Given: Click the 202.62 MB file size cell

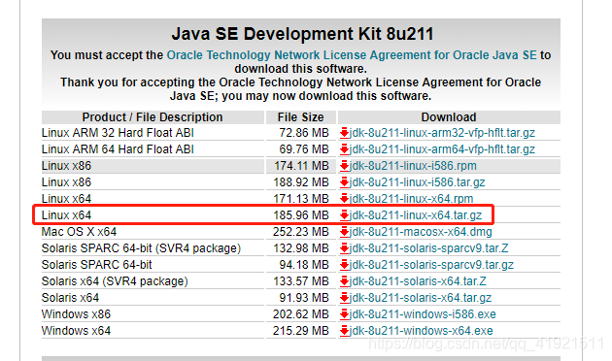Looking at the screenshot, I should pos(301,313).
